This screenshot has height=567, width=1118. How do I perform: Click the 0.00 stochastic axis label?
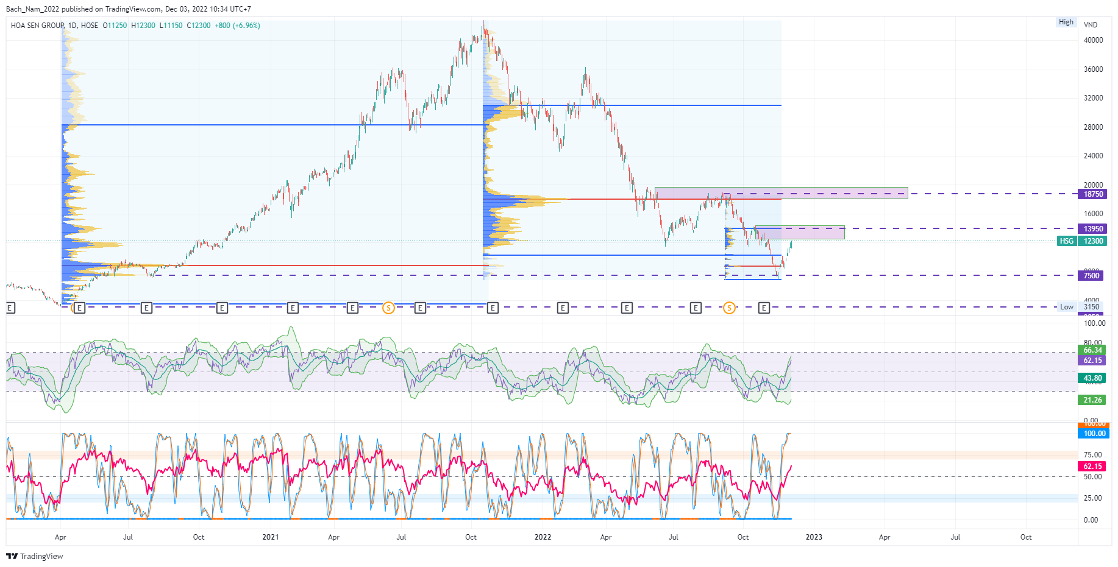tap(1091, 520)
